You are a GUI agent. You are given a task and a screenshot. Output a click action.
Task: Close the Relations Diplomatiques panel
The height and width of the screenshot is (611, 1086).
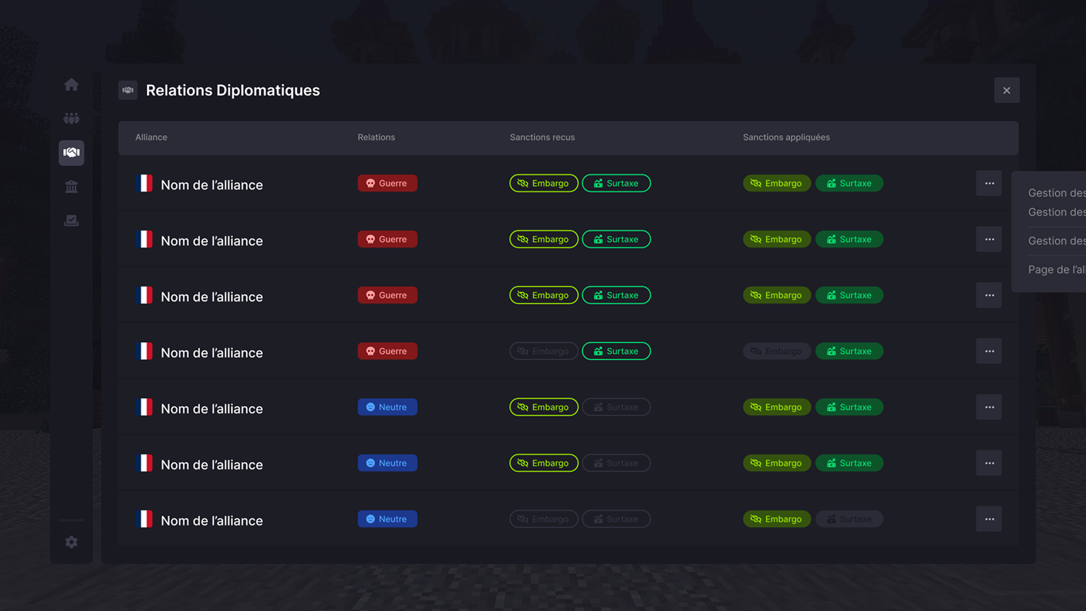coord(1006,91)
